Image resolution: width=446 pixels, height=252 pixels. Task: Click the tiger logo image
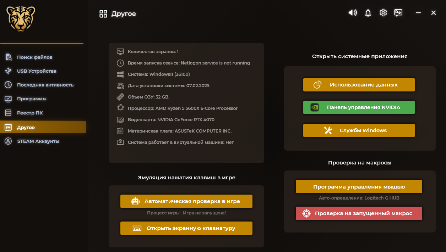pos(21,19)
